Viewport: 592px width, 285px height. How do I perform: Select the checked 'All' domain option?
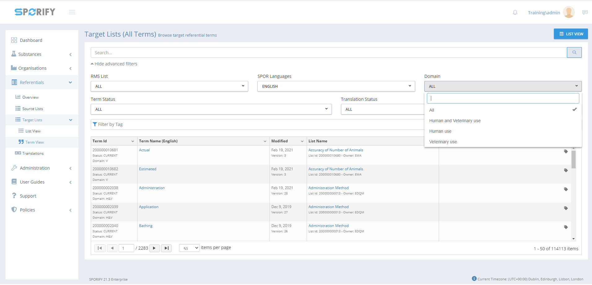pyautogui.click(x=432, y=110)
